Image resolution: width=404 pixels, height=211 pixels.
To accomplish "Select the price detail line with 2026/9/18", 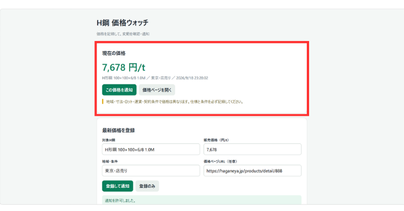I will (x=155, y=78).
